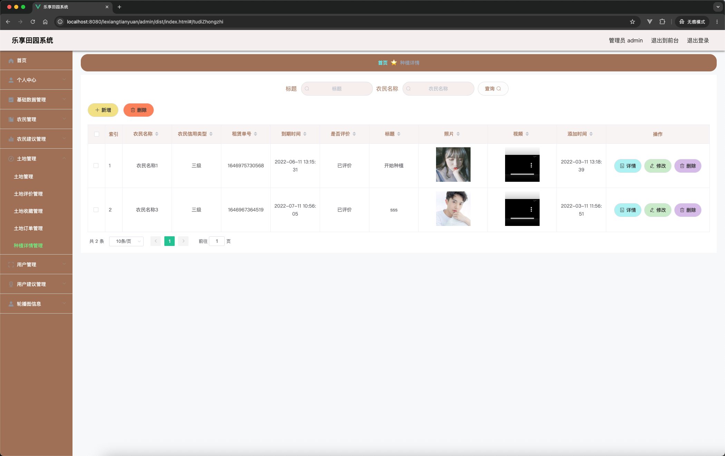Click the browser home icon
Screen dimensions: 725x456
[x=45, y=22]
